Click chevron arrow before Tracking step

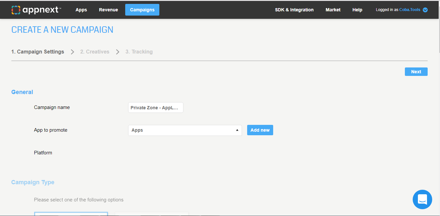tap(118, 52)
